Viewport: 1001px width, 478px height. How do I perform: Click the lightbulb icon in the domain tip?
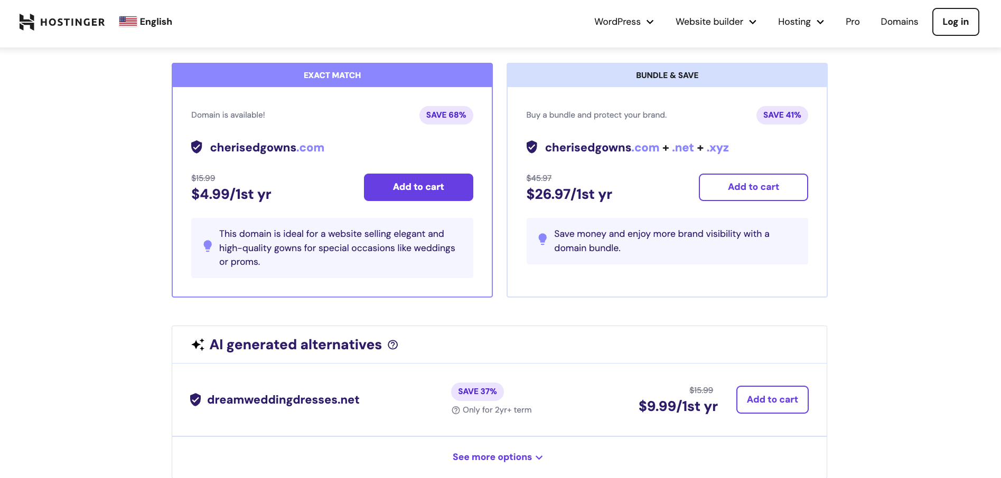tap(208, 246)
